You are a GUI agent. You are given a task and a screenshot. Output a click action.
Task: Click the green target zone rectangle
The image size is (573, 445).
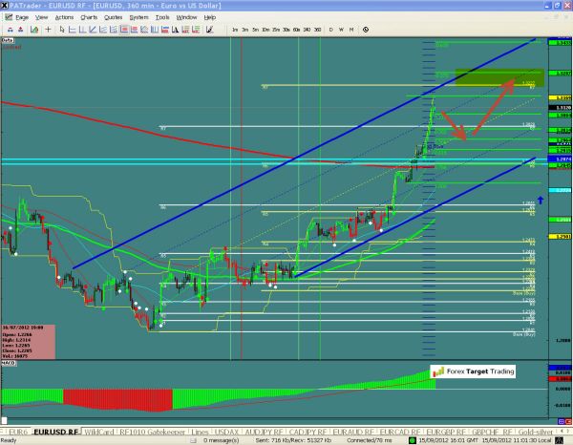[499, 76]
